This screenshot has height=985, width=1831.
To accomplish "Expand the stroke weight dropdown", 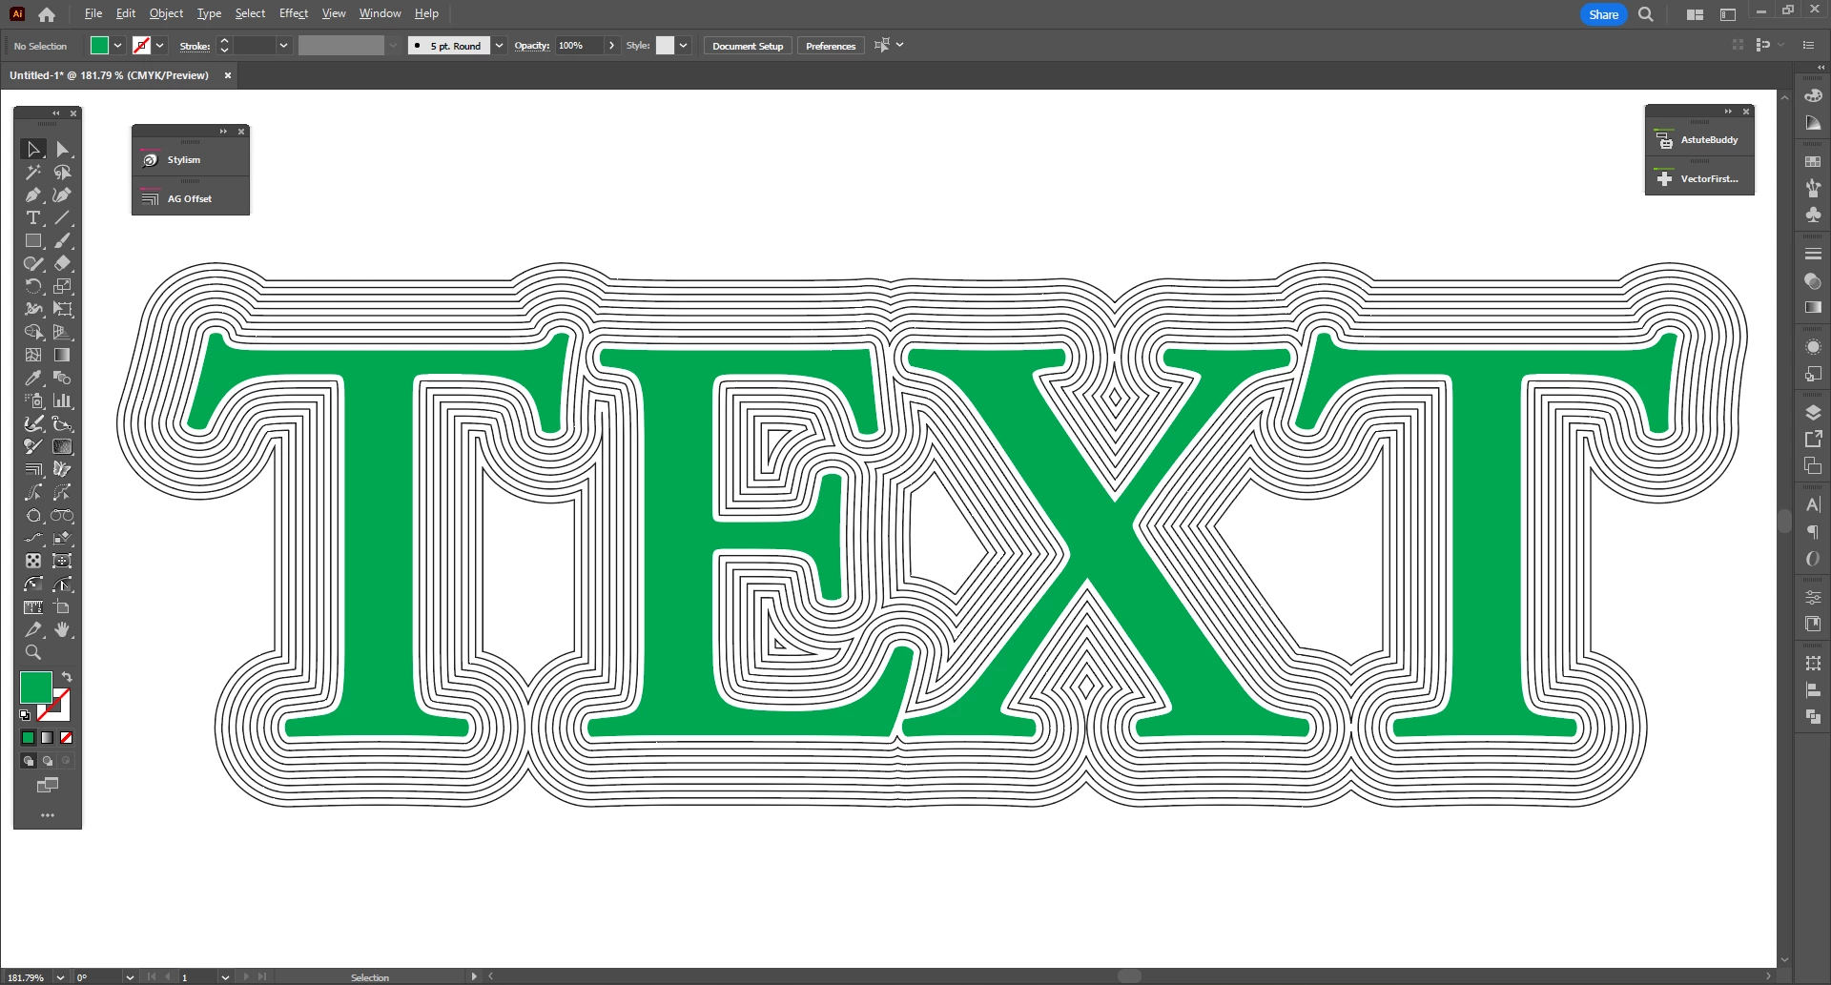I will pyautogui.click(x=283, y=46).
